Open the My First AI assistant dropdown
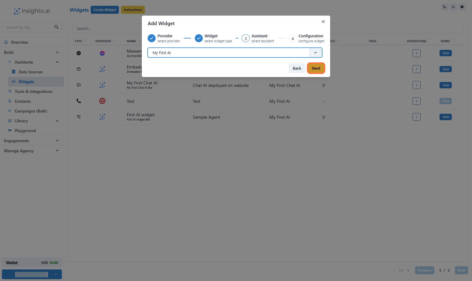The image size is (472, 281). 315,53
